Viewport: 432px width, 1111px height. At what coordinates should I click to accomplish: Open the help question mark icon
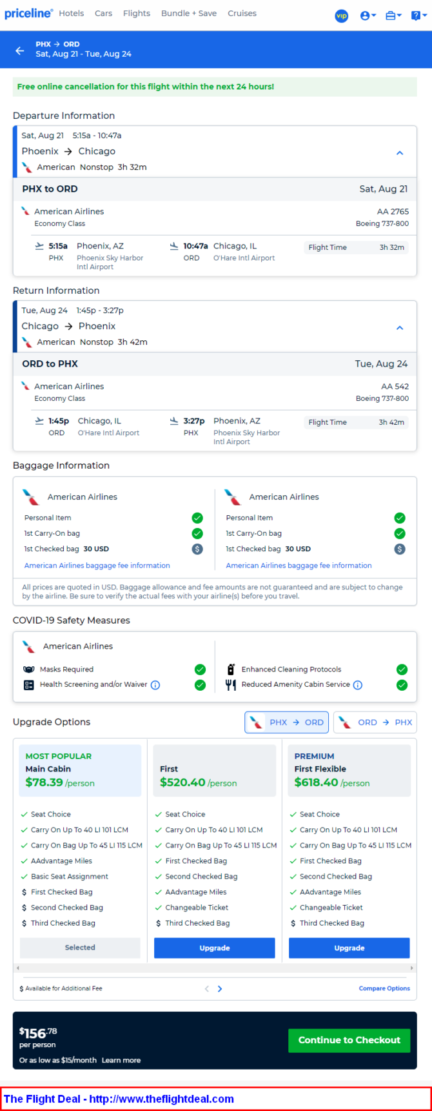tap(417, 15)
